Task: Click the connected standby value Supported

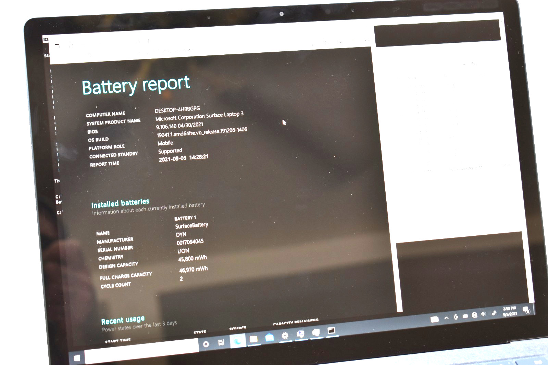Action: (x=170, y=151)
